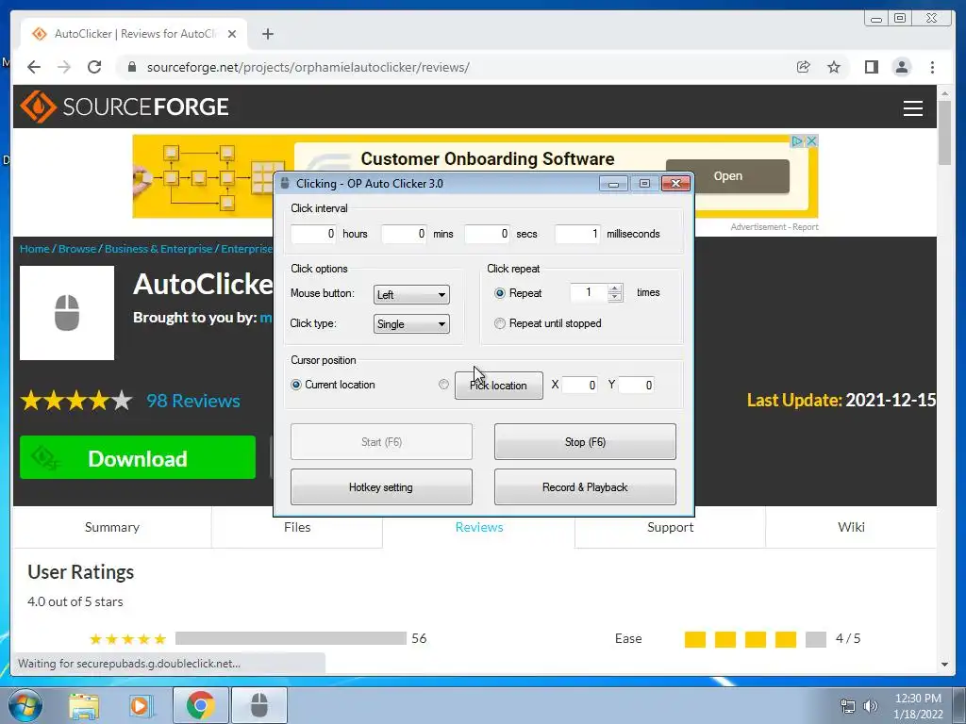Decrease repeat times with down arrow
966x724 pixels.
tap(615, 297)
